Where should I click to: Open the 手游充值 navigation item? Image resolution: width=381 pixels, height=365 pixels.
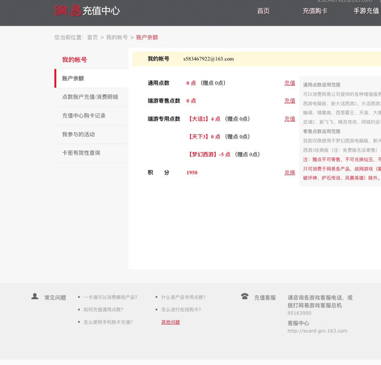366,11
